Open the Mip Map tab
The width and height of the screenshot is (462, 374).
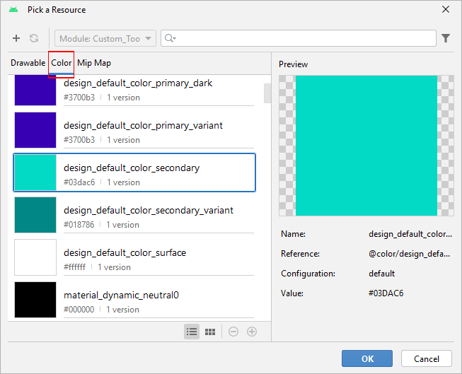[94, 63]
